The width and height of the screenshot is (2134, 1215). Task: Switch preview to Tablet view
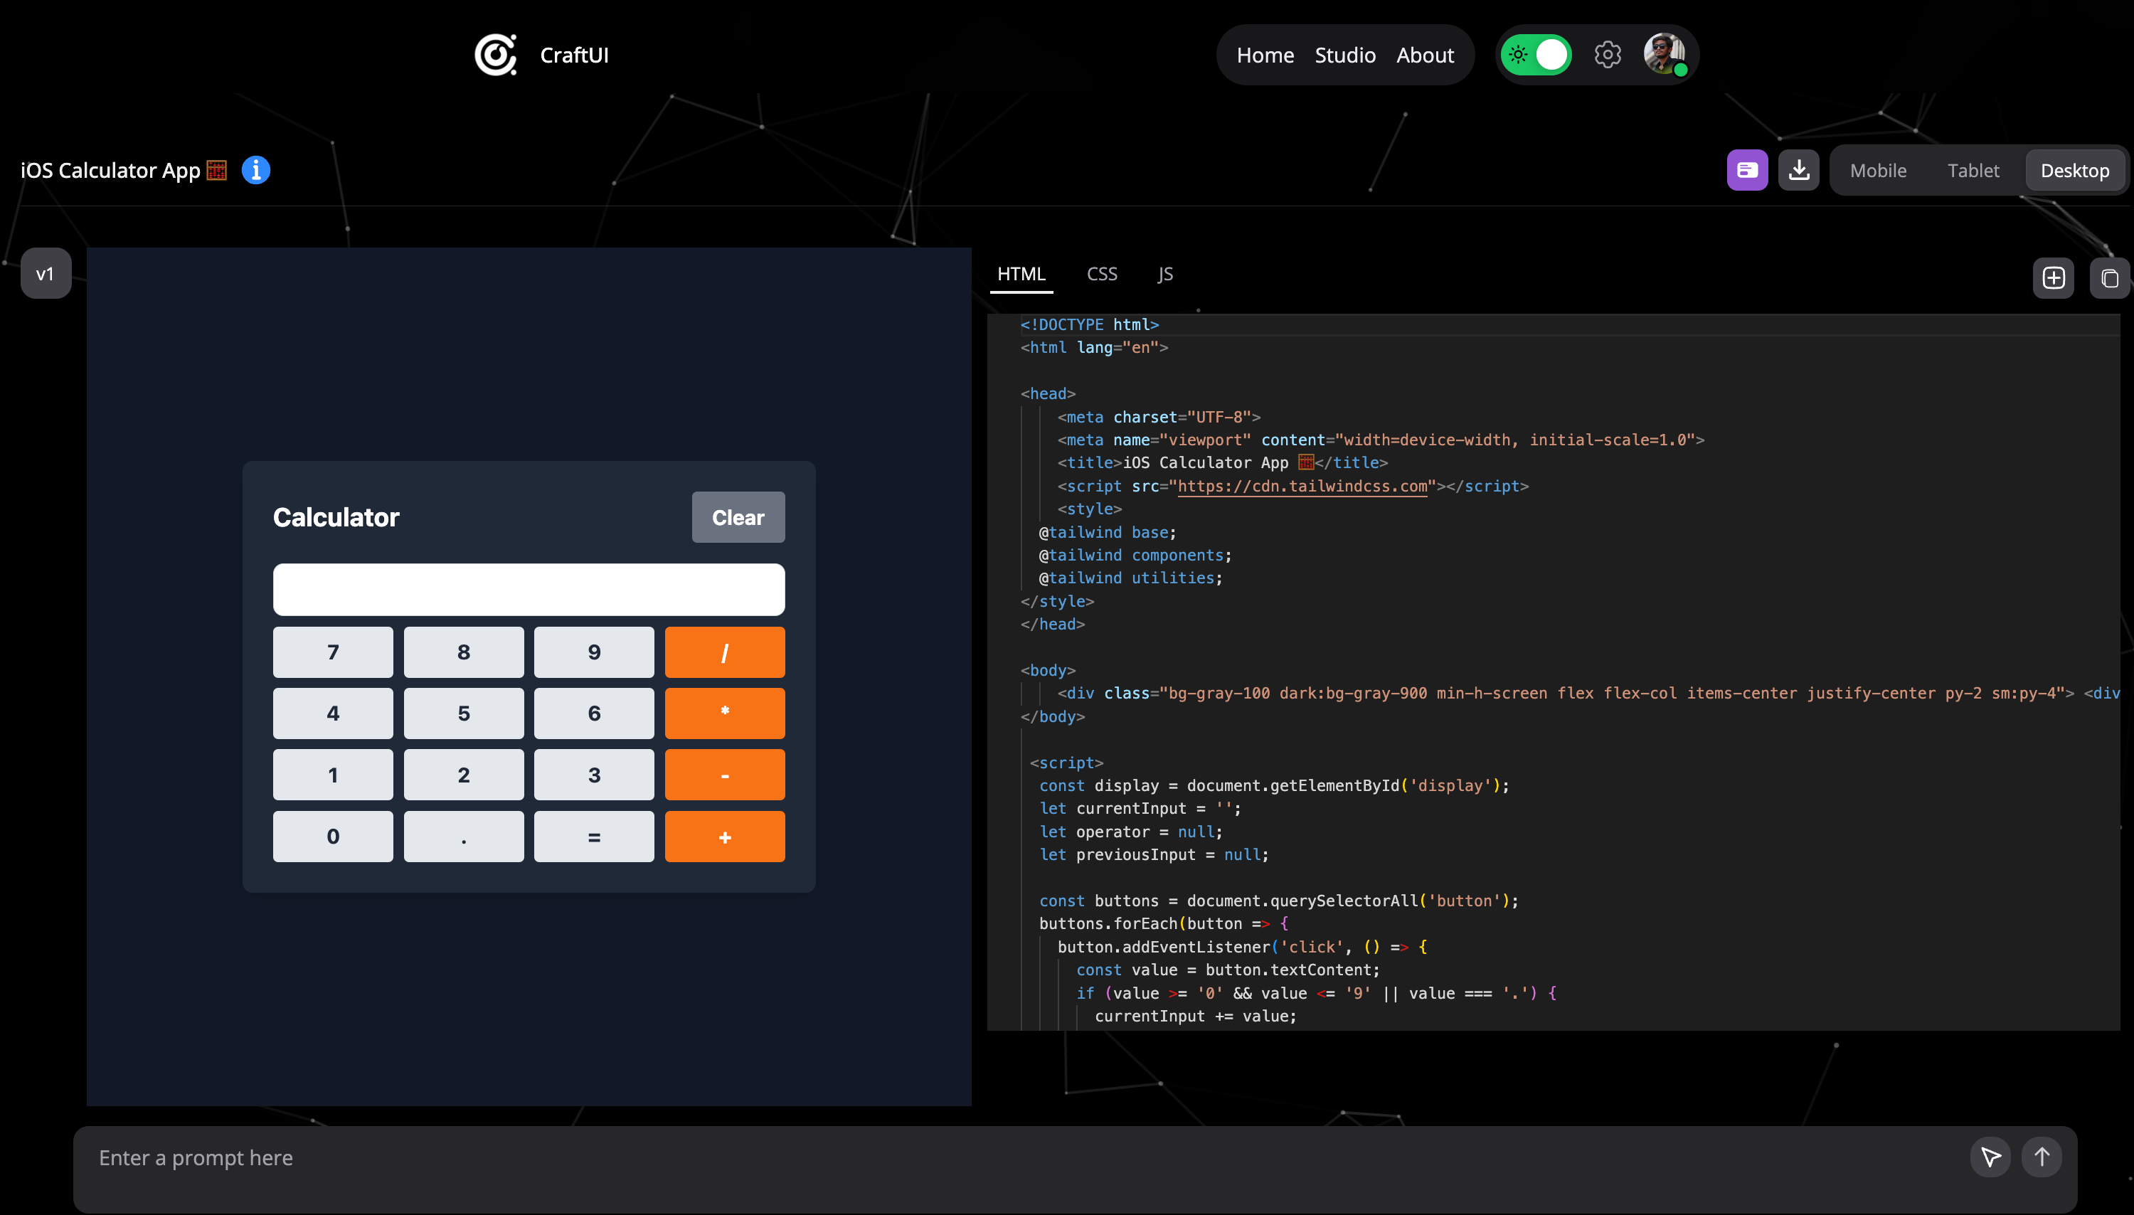tap(1973, 170)
